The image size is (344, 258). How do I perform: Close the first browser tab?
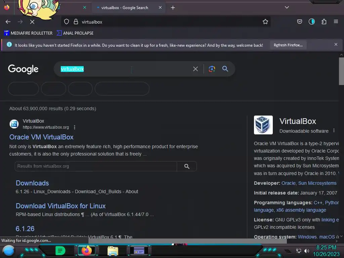[85, 7]
